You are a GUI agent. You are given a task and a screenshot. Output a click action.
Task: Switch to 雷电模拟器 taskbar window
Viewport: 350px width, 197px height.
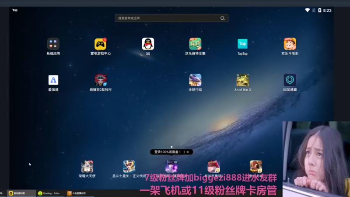(21, 193)
